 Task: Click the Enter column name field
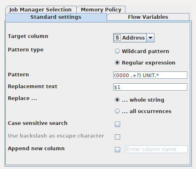coord(157,149)
